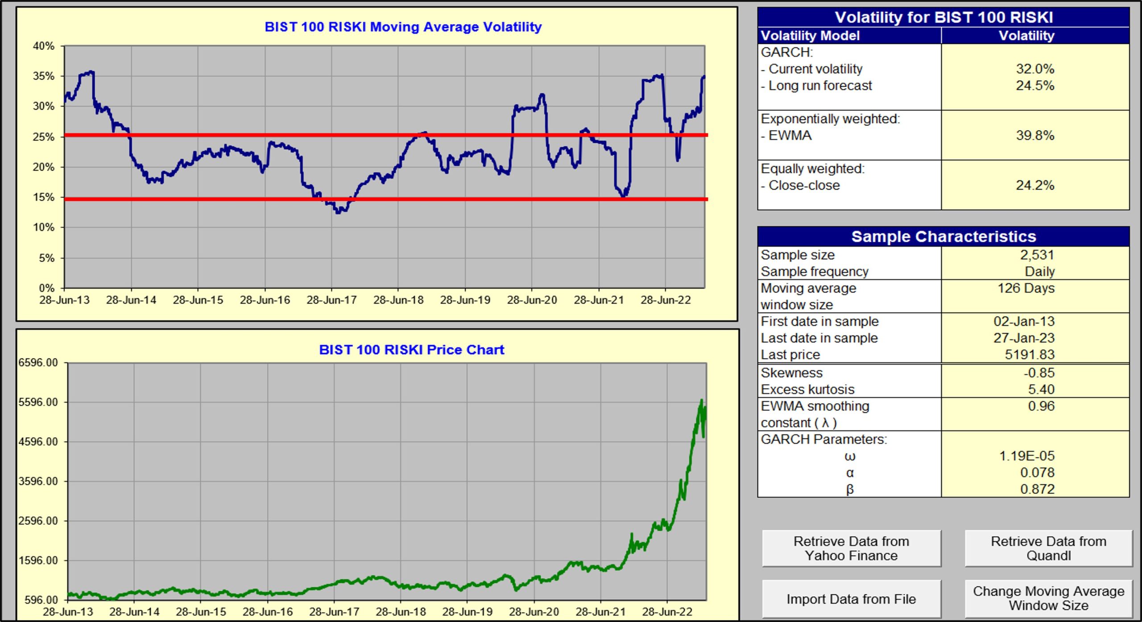
Task: Click first date in sample 02-Jan-13
Action: click(x=1024, y=321)
